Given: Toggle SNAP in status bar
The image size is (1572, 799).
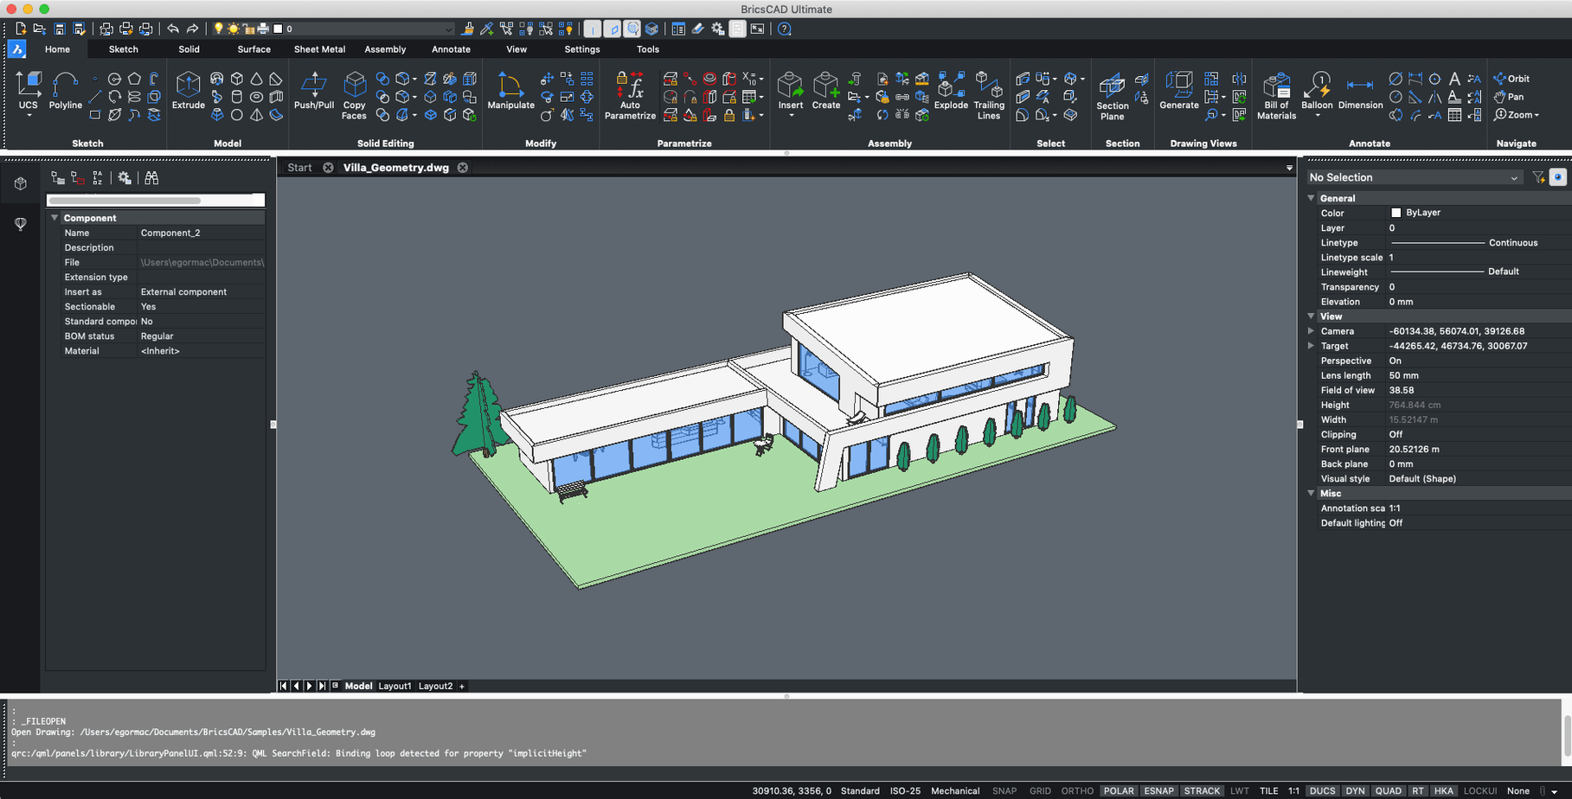Looking at the screenshot, I should tap(1004, 790).
